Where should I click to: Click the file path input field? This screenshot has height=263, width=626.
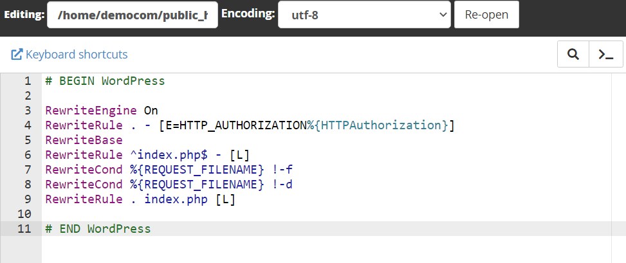point(133,14)
